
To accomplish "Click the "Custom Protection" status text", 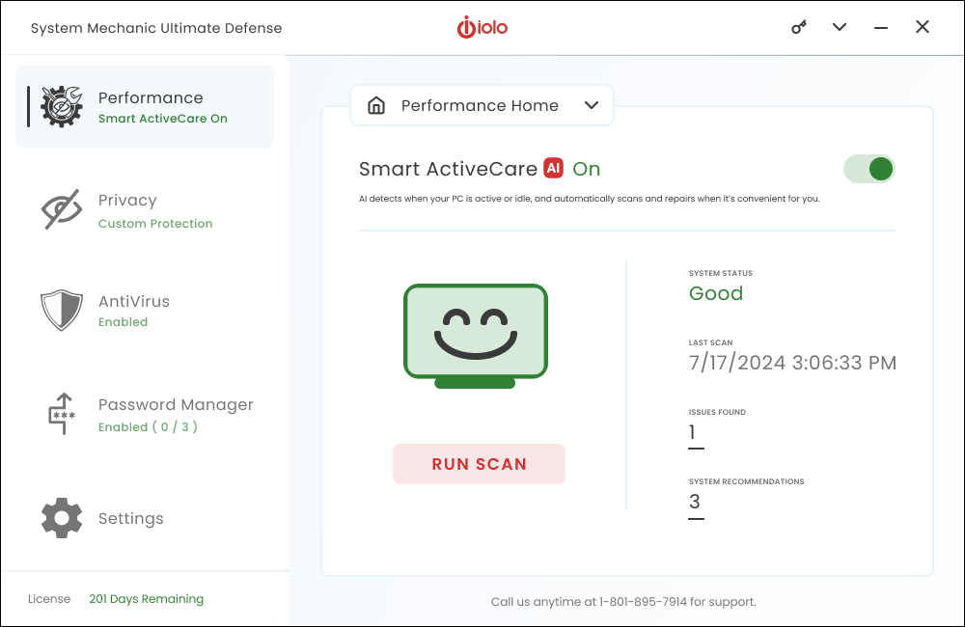I will coord(155,224).
